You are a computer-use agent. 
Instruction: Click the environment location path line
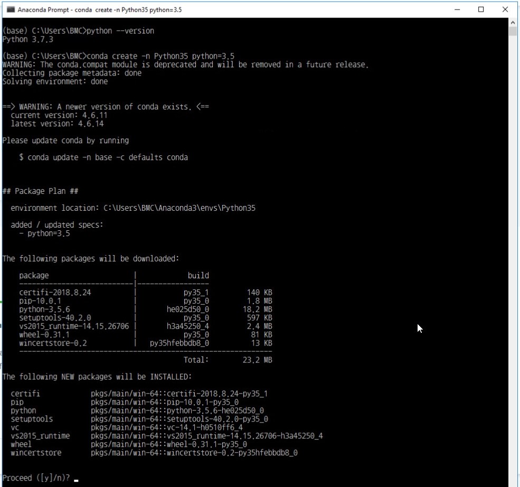(x=133, y=208)
